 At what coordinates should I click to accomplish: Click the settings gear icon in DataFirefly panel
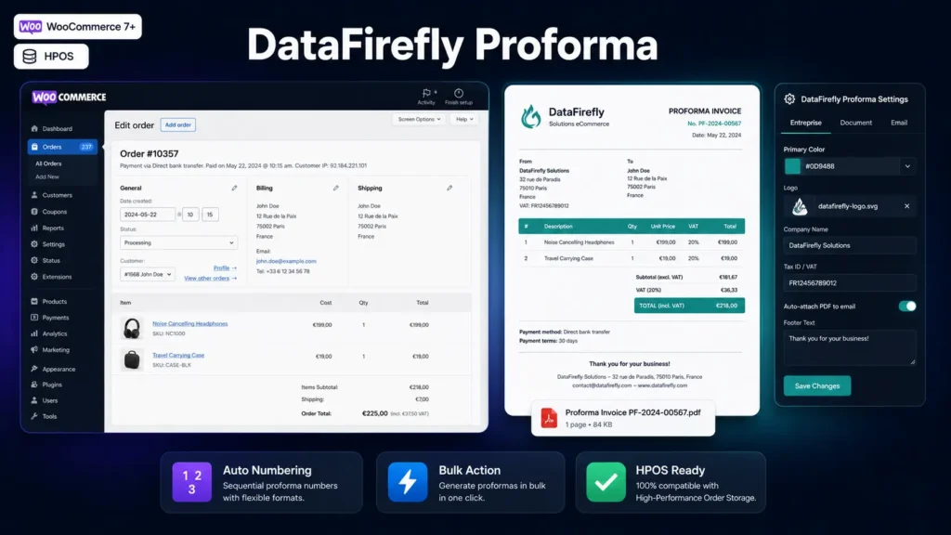point(789,98)
